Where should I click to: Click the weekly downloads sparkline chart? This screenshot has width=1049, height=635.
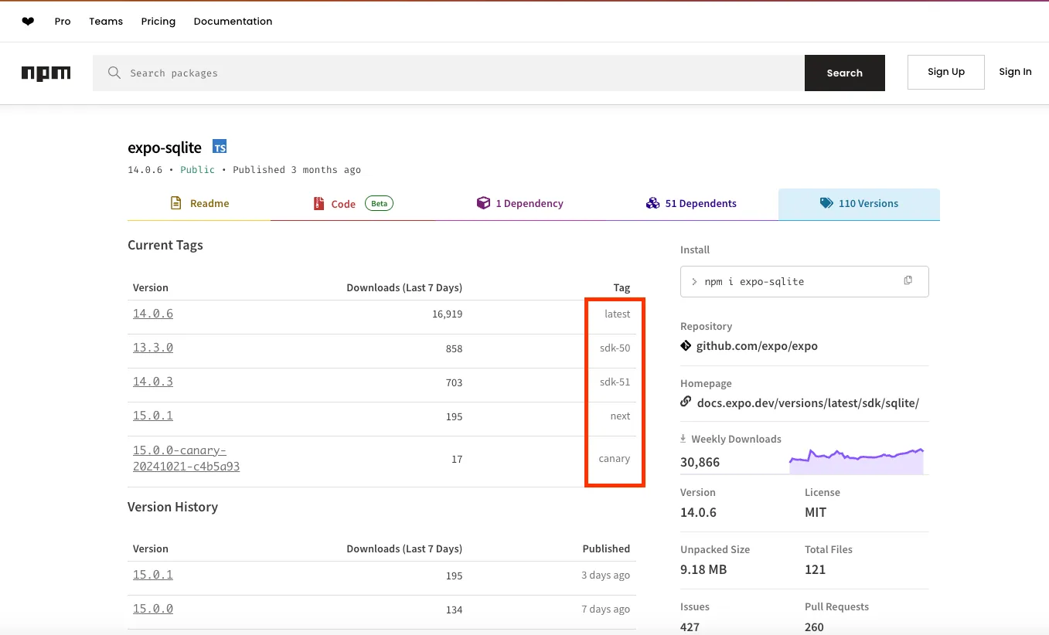coord(857,460)
